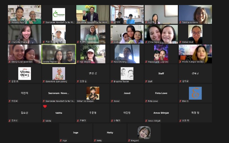
Task: Click the Staff participant tile
Action: pyautogui.click(x=161, y=73)
